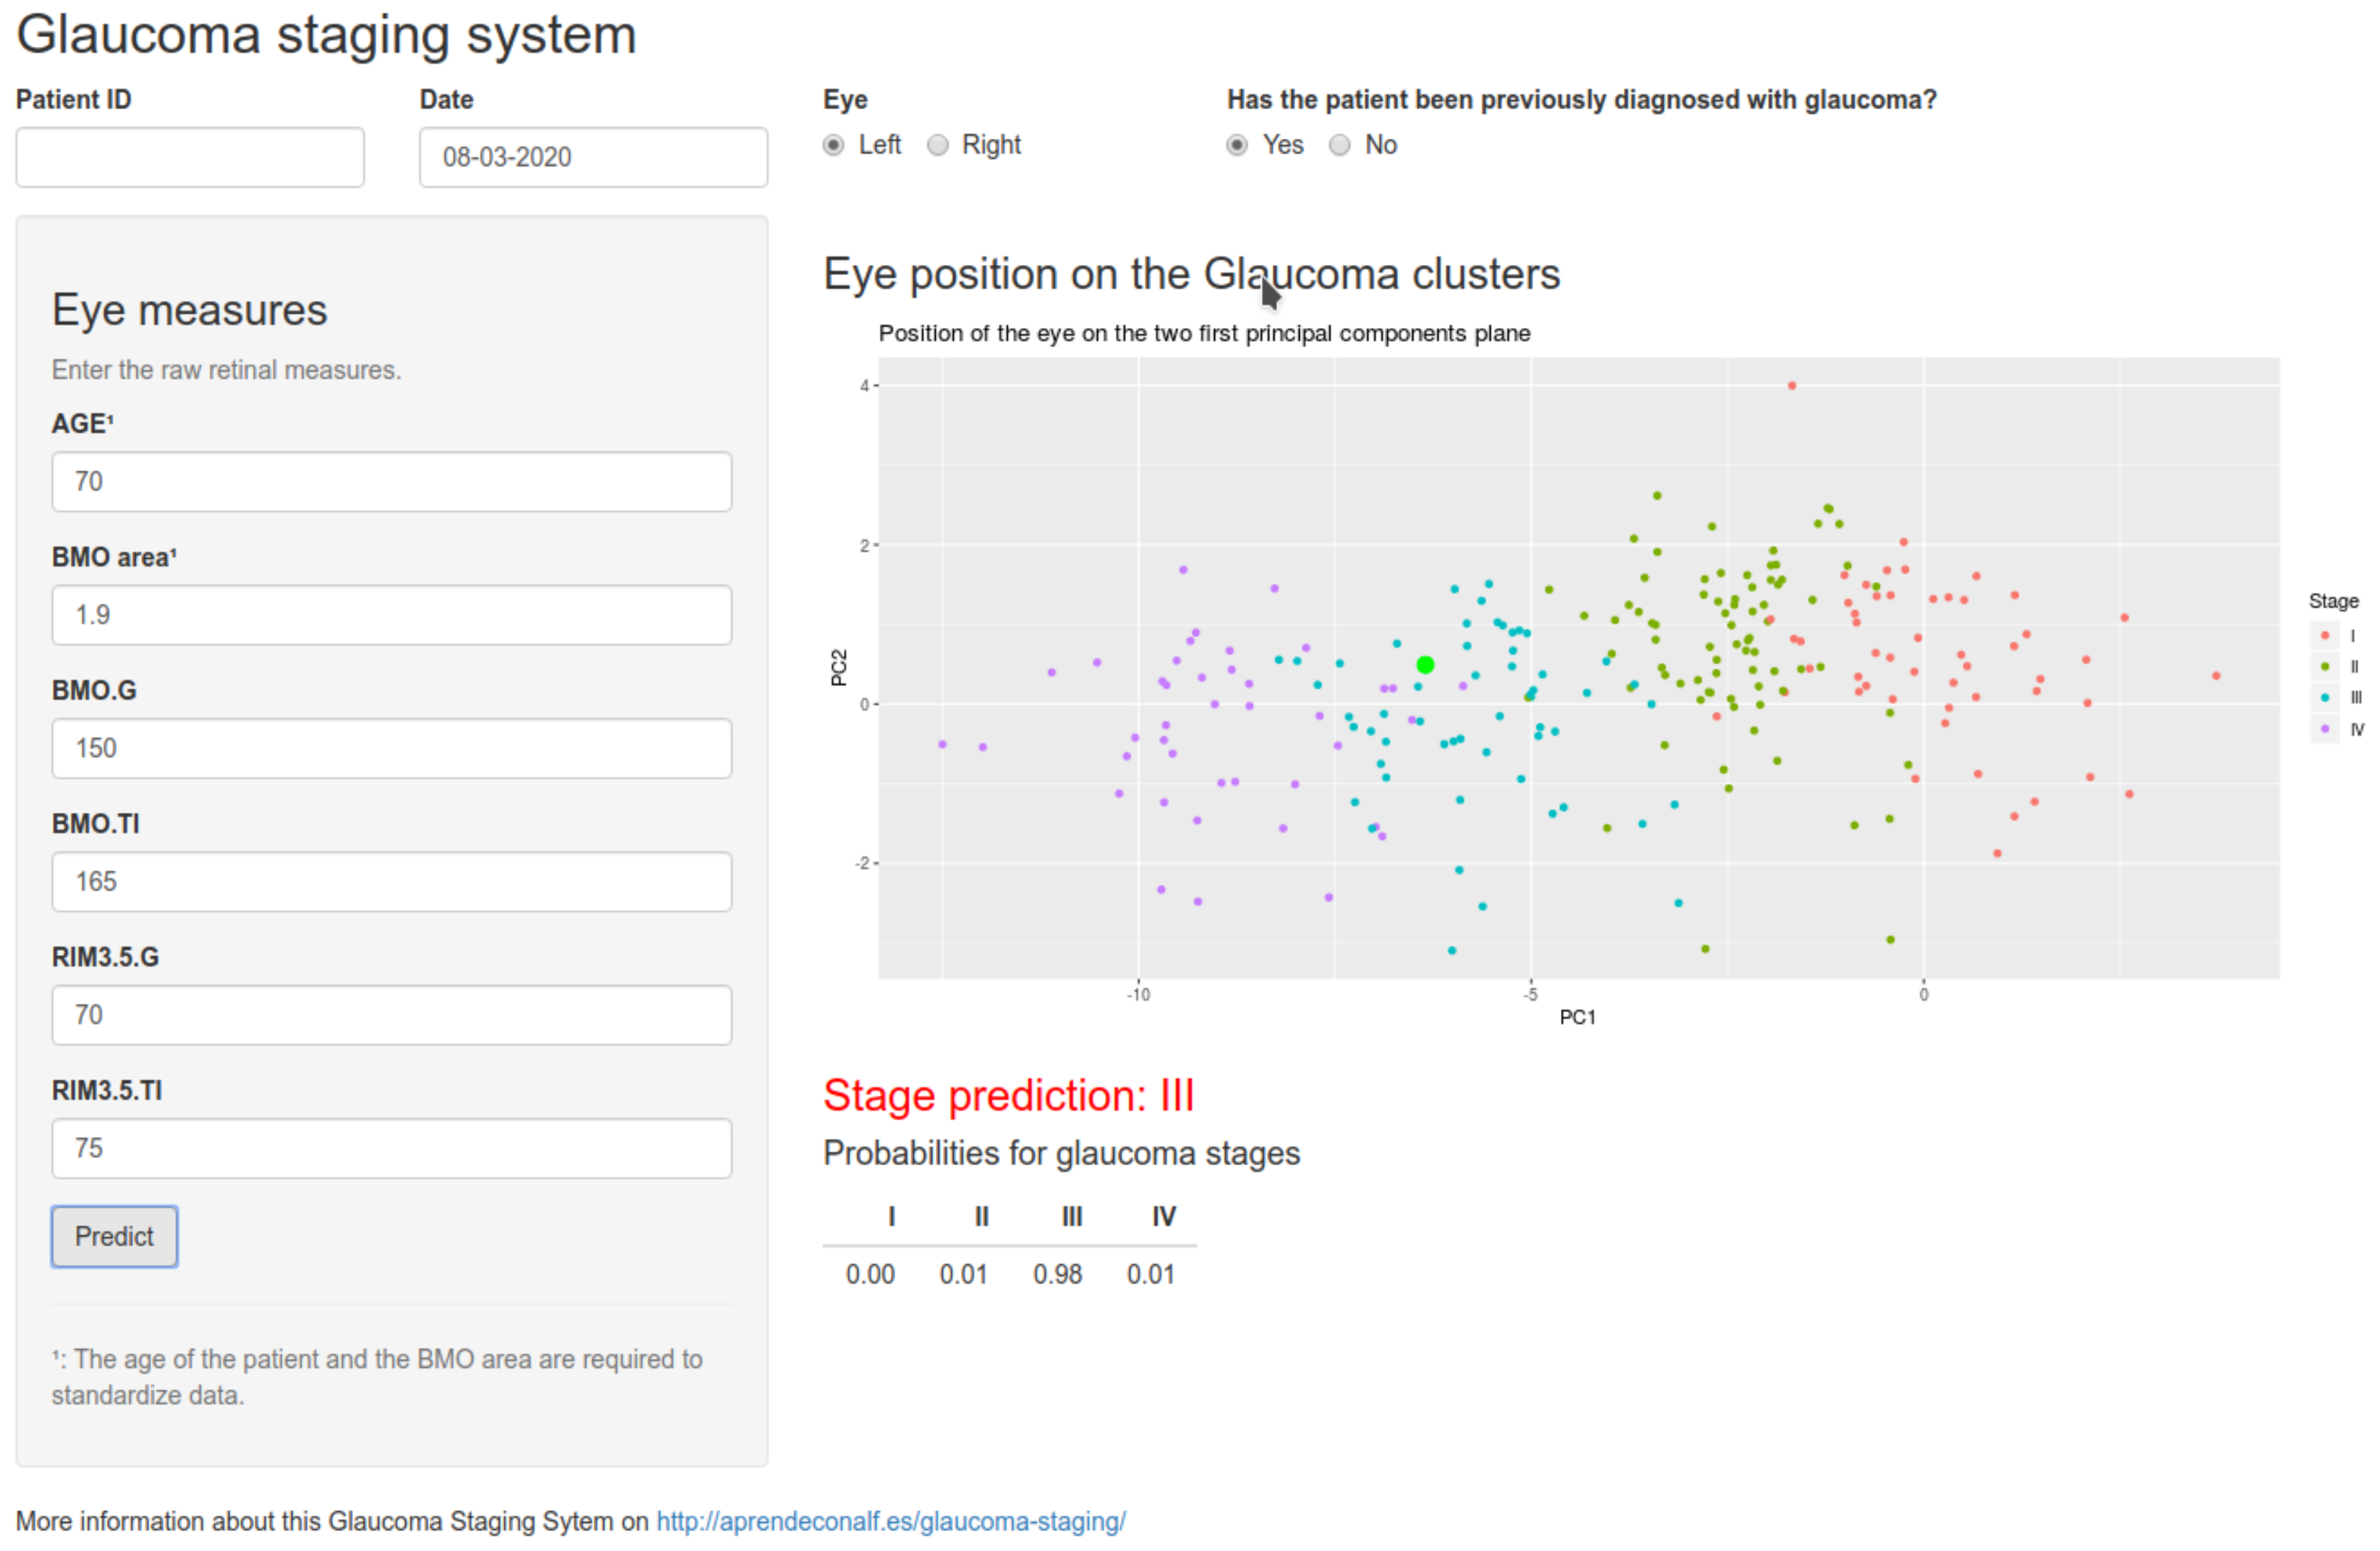Click the BMO.G input field

391,748
